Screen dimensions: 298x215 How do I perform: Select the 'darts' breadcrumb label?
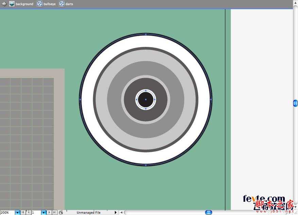(69, 4)
